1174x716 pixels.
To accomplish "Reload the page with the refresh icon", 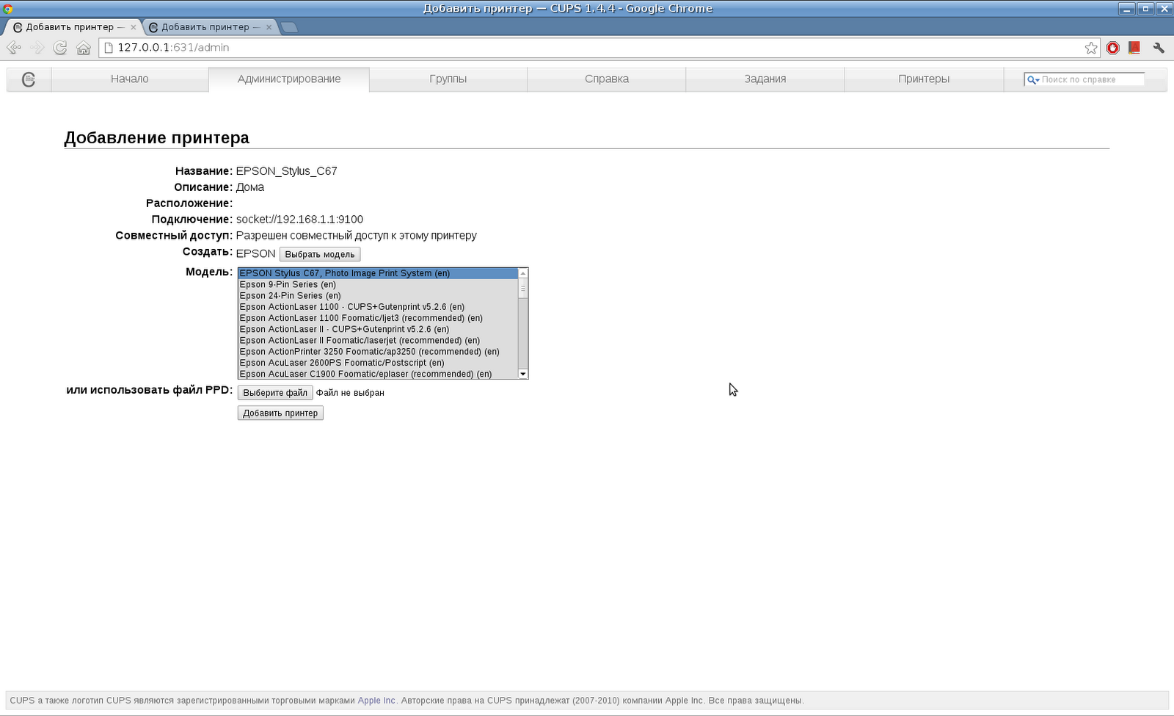I will click(60, 48).
